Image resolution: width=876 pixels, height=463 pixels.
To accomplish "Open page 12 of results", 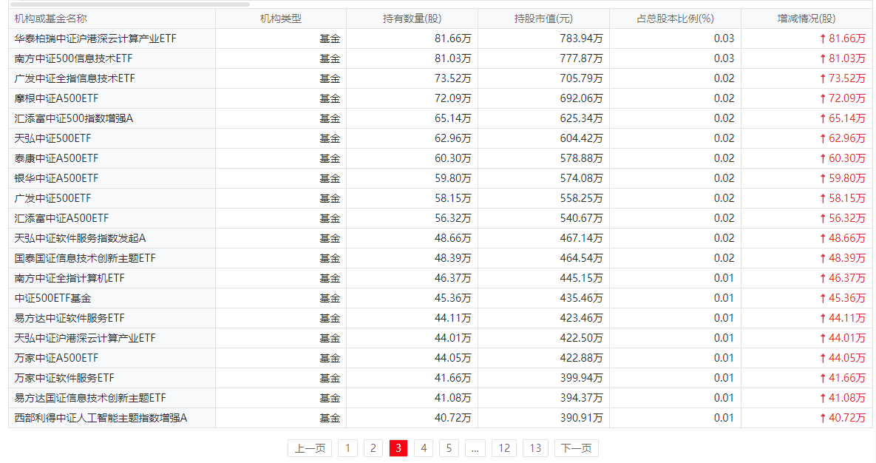I will (504, 448).
